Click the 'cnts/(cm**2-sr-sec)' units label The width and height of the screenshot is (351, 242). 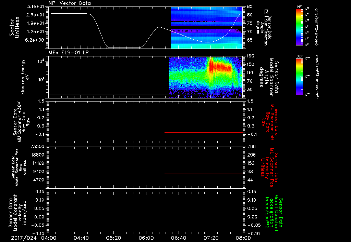316,27
